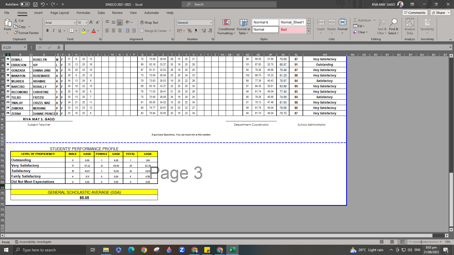The image size is (454, 255).
Task: Collapse the ribbon with the chevron
Action: point(450,39)
